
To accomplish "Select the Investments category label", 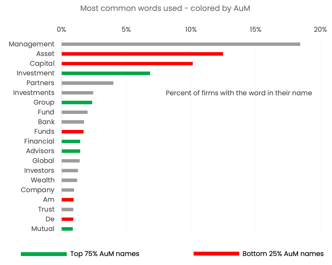I will click(x=34, y=93).
